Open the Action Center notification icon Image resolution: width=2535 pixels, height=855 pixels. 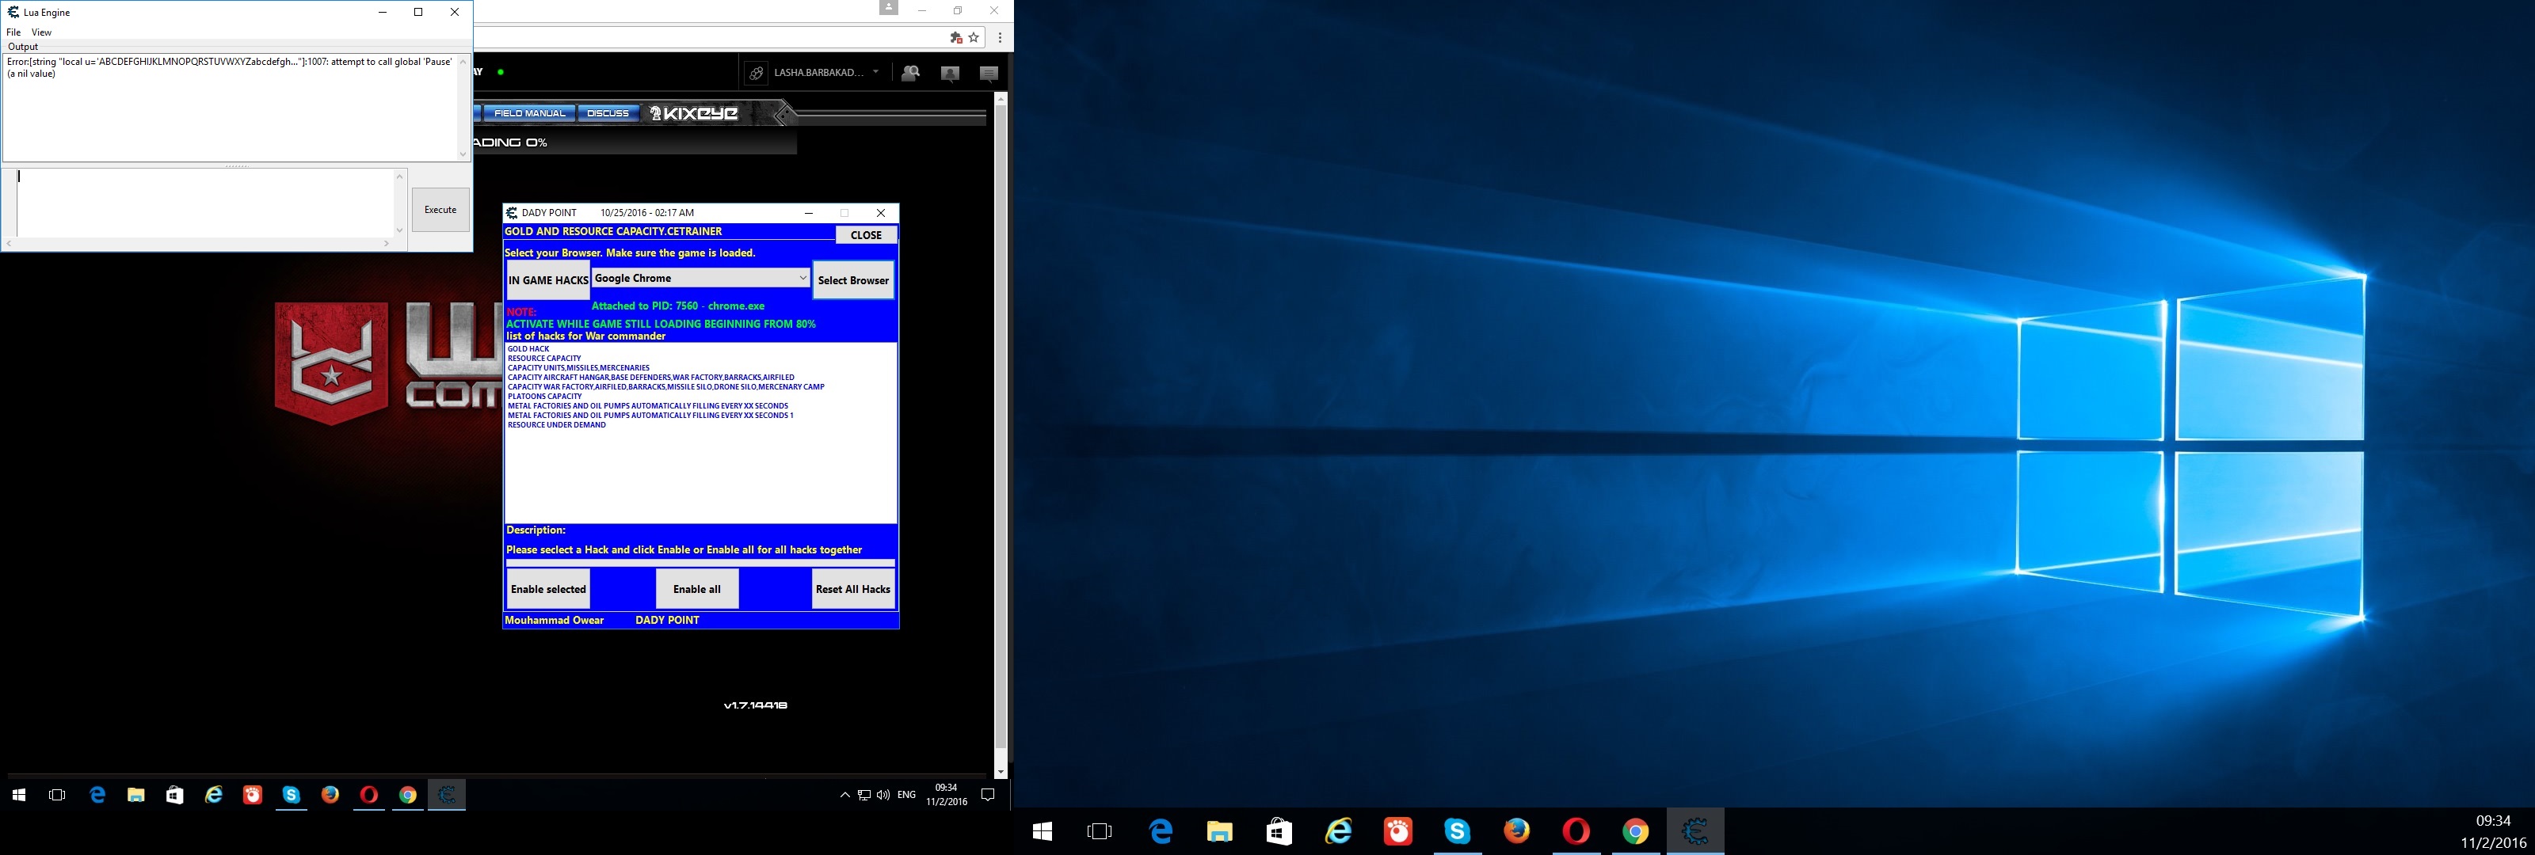point(988,795)
